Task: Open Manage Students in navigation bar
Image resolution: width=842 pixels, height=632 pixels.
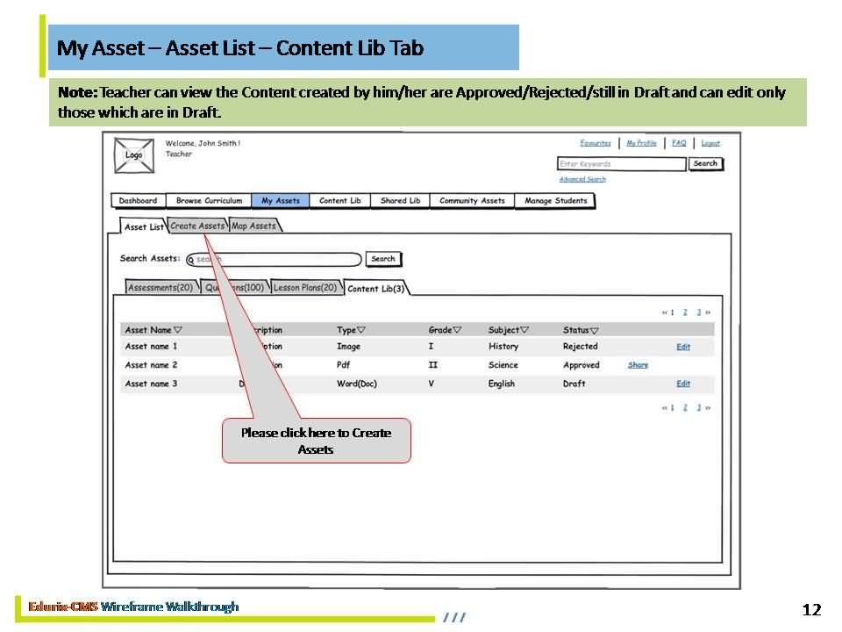Action: (x=555, y=201)
